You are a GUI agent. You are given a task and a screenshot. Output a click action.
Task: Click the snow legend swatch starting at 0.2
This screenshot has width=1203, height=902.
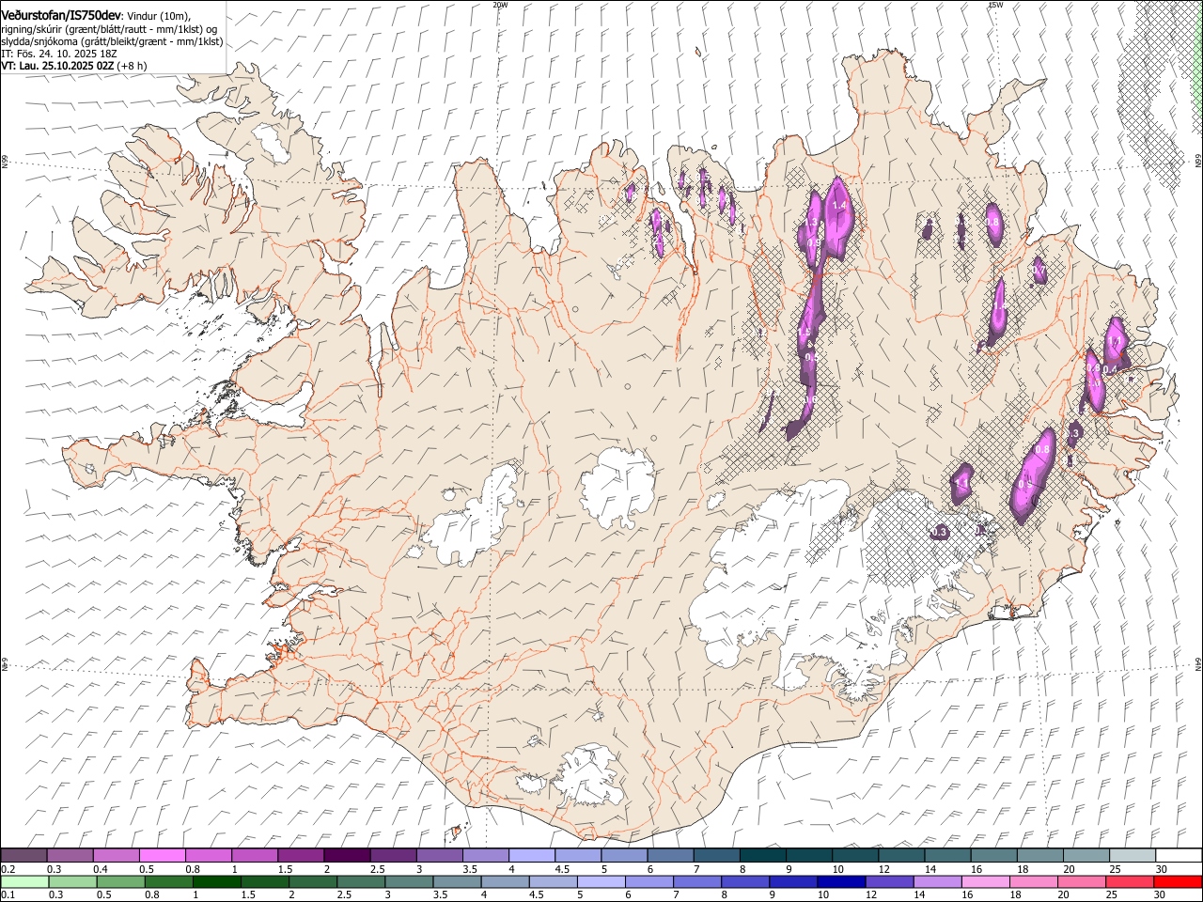coord(23,855)
